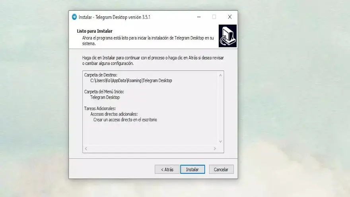Click the summary box scroll left arrow

tap(86, 148)
